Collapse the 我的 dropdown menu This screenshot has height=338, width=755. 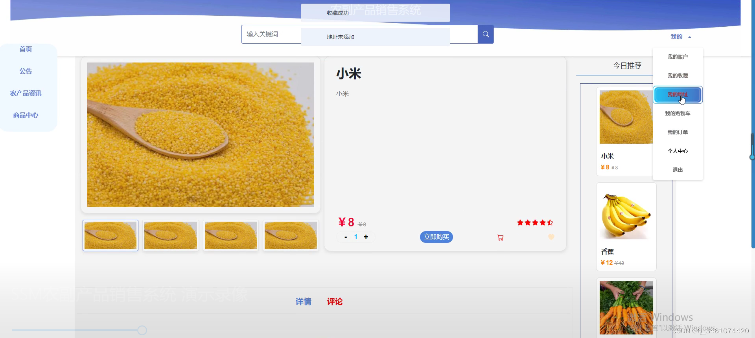point(681,37)
